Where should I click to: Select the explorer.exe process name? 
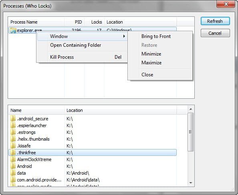coord(29,30)
